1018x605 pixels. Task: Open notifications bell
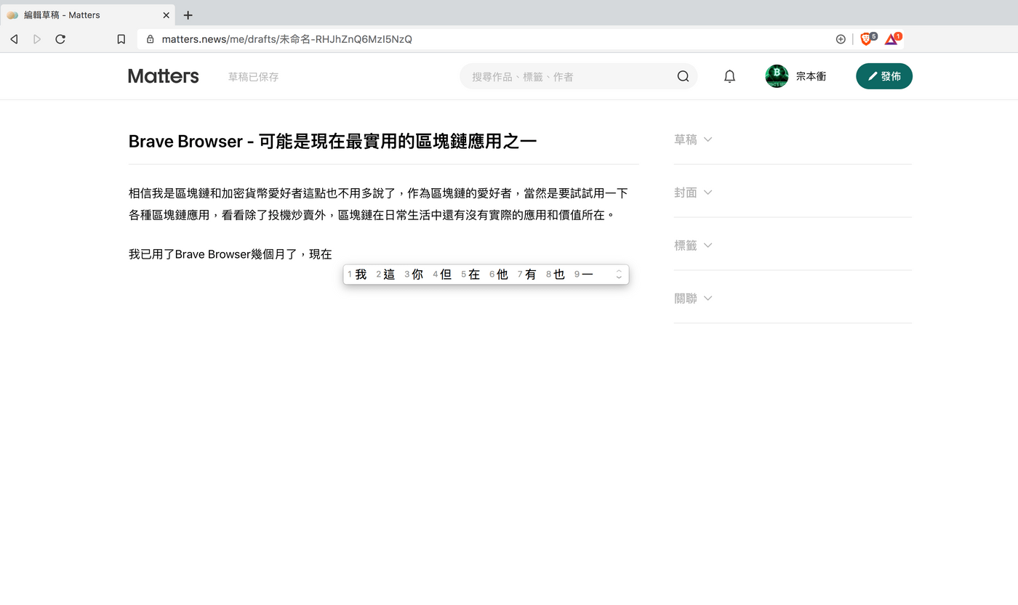[729, 76]
